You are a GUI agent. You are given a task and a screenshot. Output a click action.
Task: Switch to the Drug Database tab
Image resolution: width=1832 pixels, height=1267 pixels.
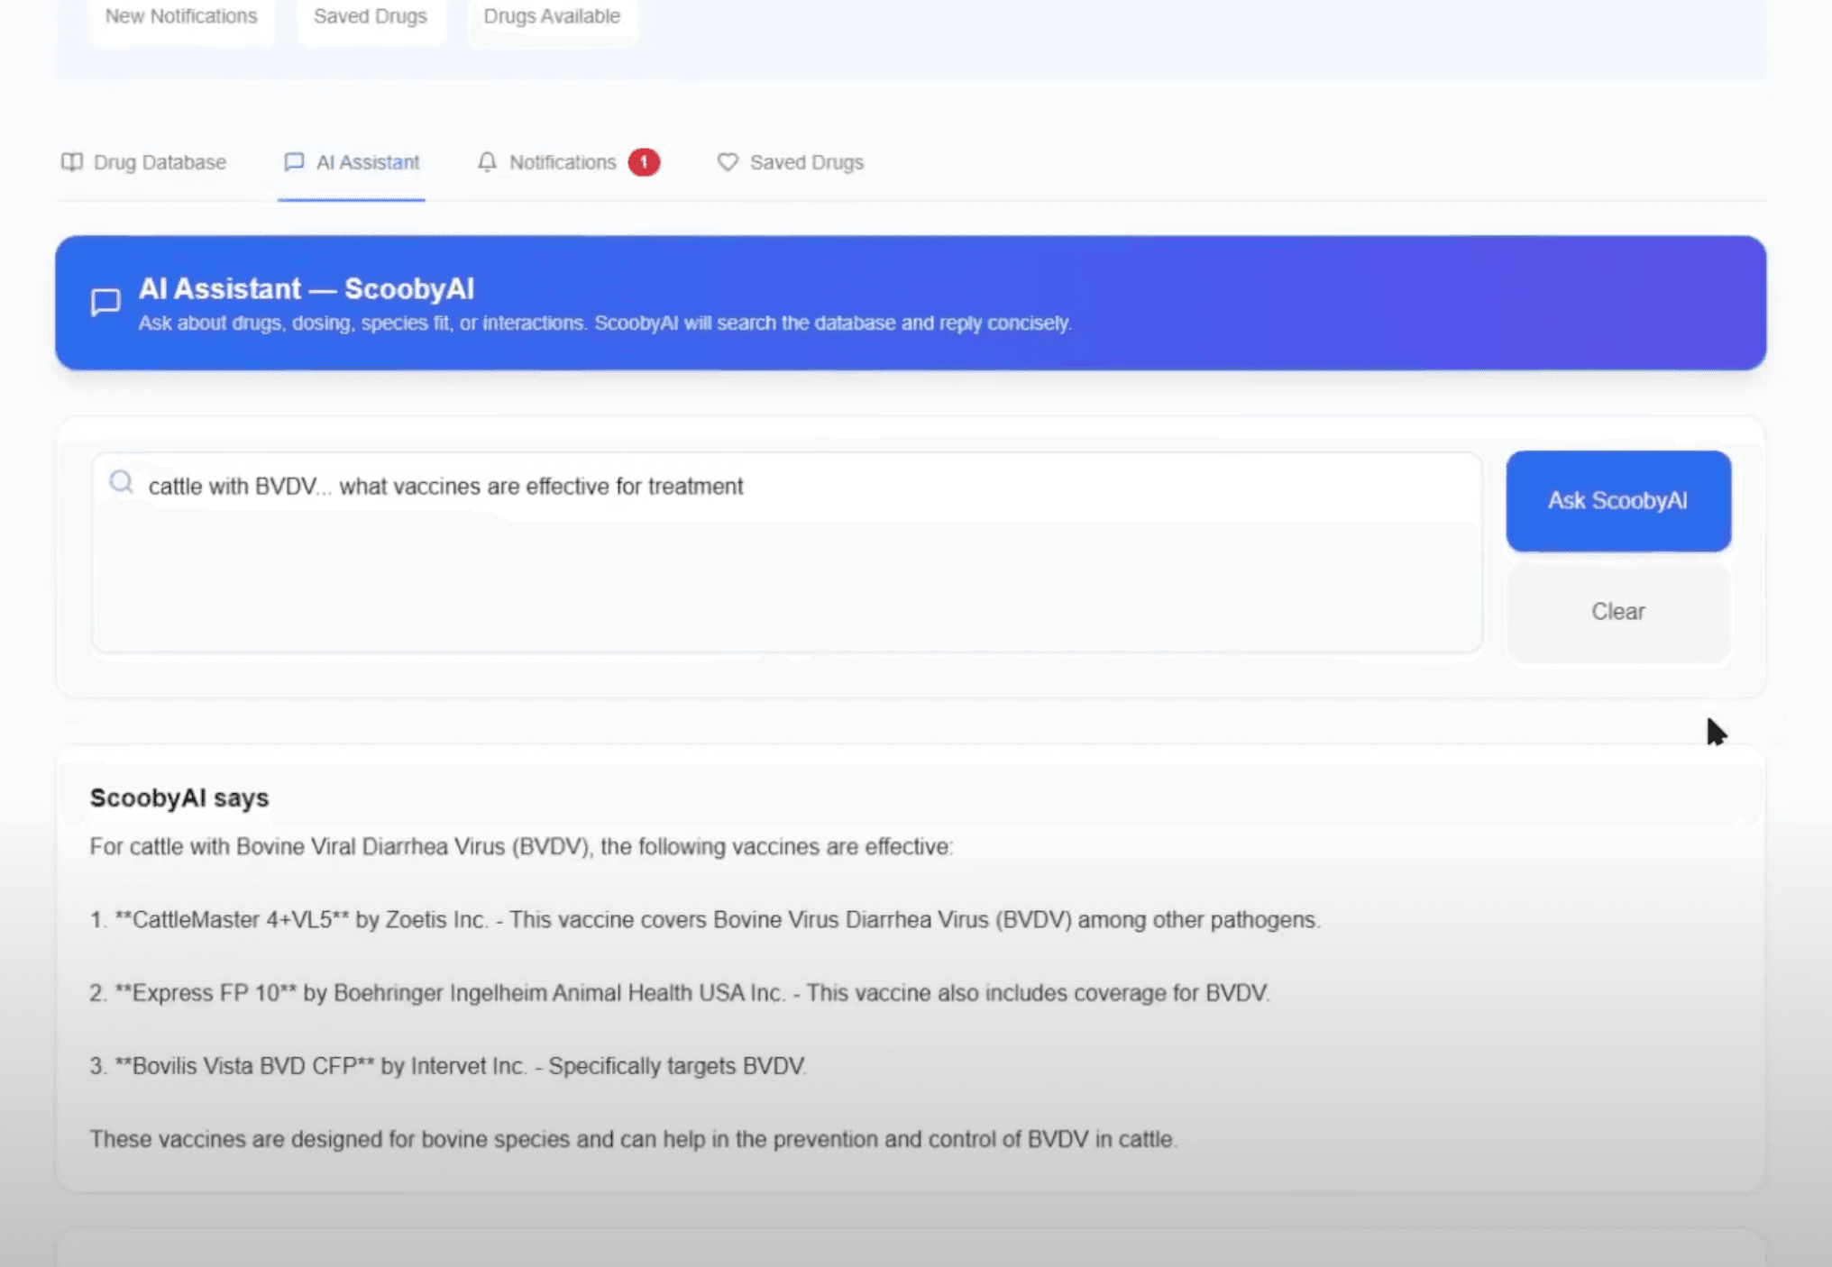point(159,162)
